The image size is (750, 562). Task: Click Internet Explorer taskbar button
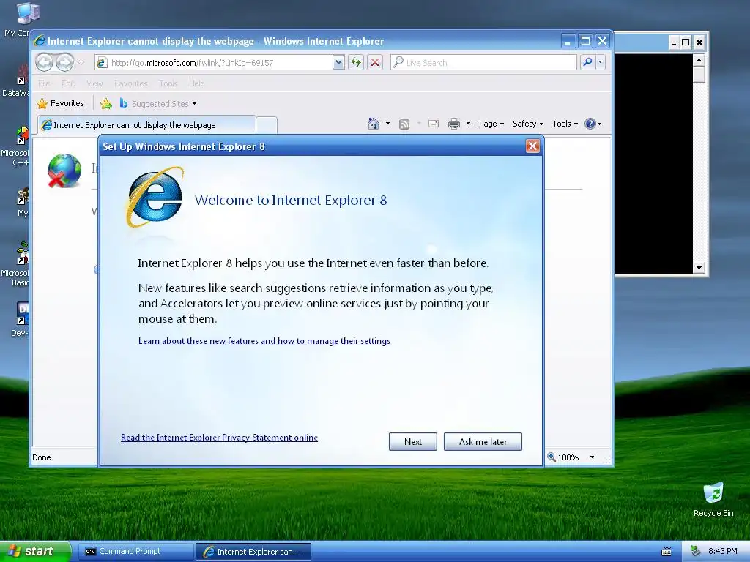tap(253, 552)
